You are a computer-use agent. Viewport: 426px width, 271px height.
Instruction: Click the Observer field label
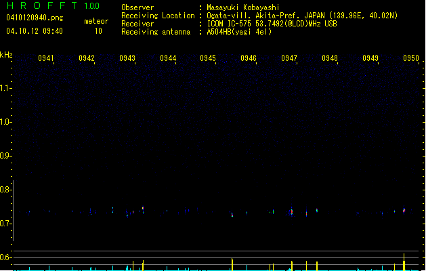point(137,7)
